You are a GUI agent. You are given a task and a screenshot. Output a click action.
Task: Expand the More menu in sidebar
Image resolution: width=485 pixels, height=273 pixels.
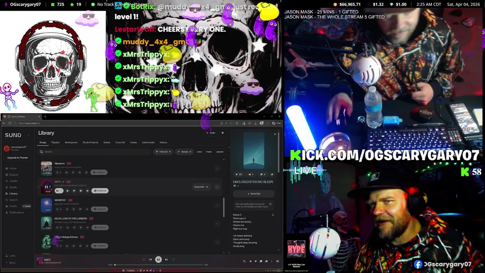(10, 262)
